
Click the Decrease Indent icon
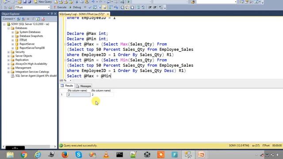149,8
